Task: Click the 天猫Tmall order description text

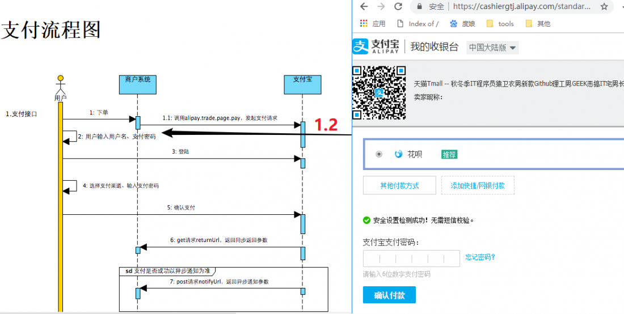Action: point(518,84)
